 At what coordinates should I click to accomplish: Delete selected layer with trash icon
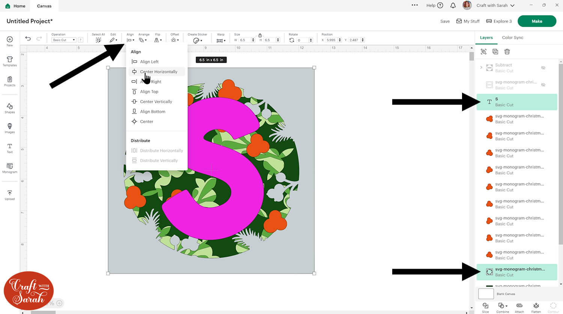click(507, 52)
